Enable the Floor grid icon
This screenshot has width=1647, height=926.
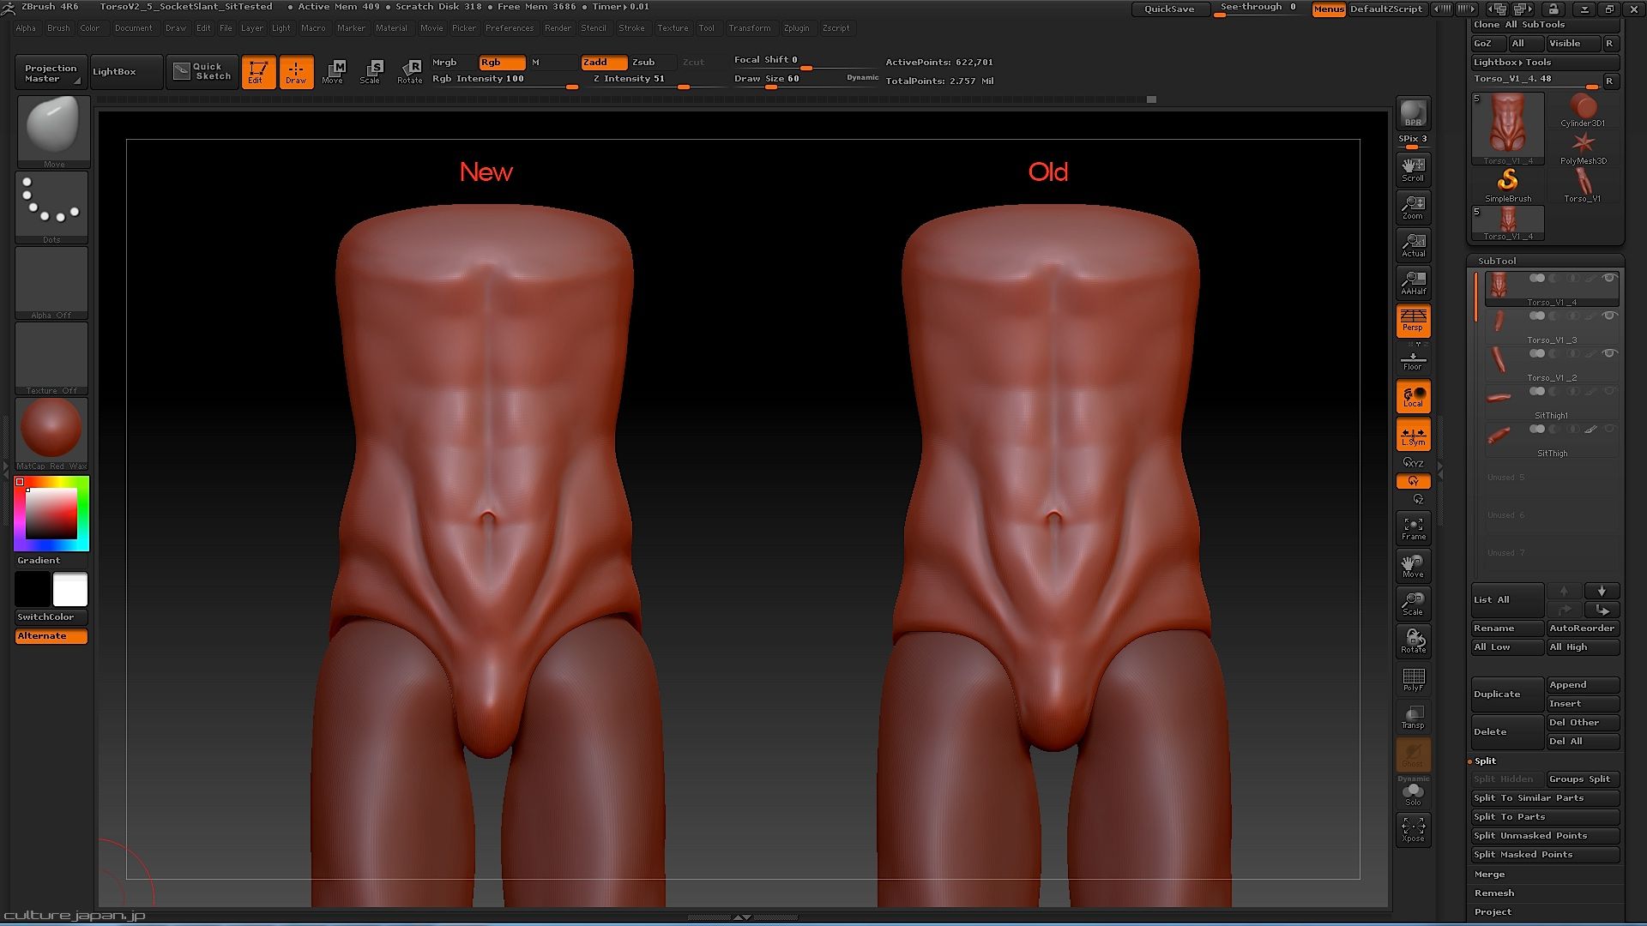click(x=1413, y=360)
